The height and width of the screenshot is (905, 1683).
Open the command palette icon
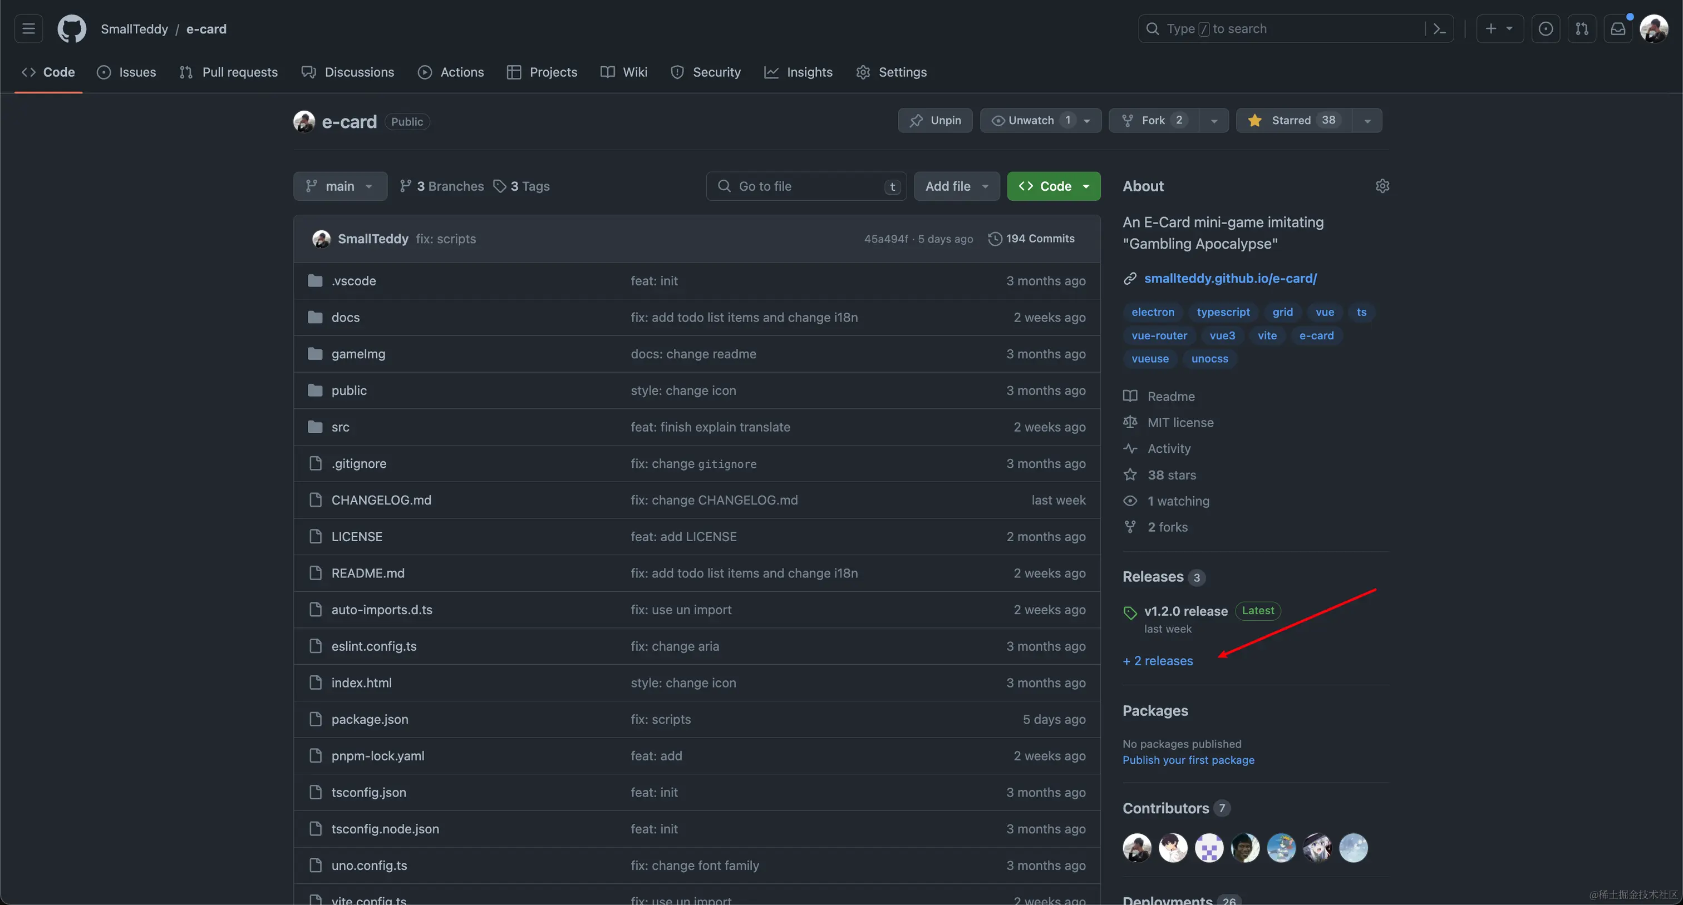click(x=1439, y=29)
